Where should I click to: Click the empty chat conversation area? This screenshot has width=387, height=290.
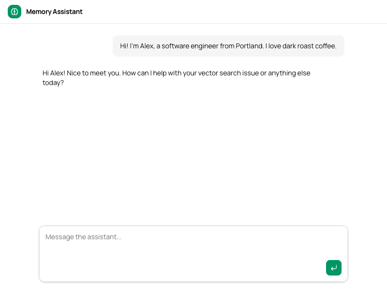click(x=193, y=155)
